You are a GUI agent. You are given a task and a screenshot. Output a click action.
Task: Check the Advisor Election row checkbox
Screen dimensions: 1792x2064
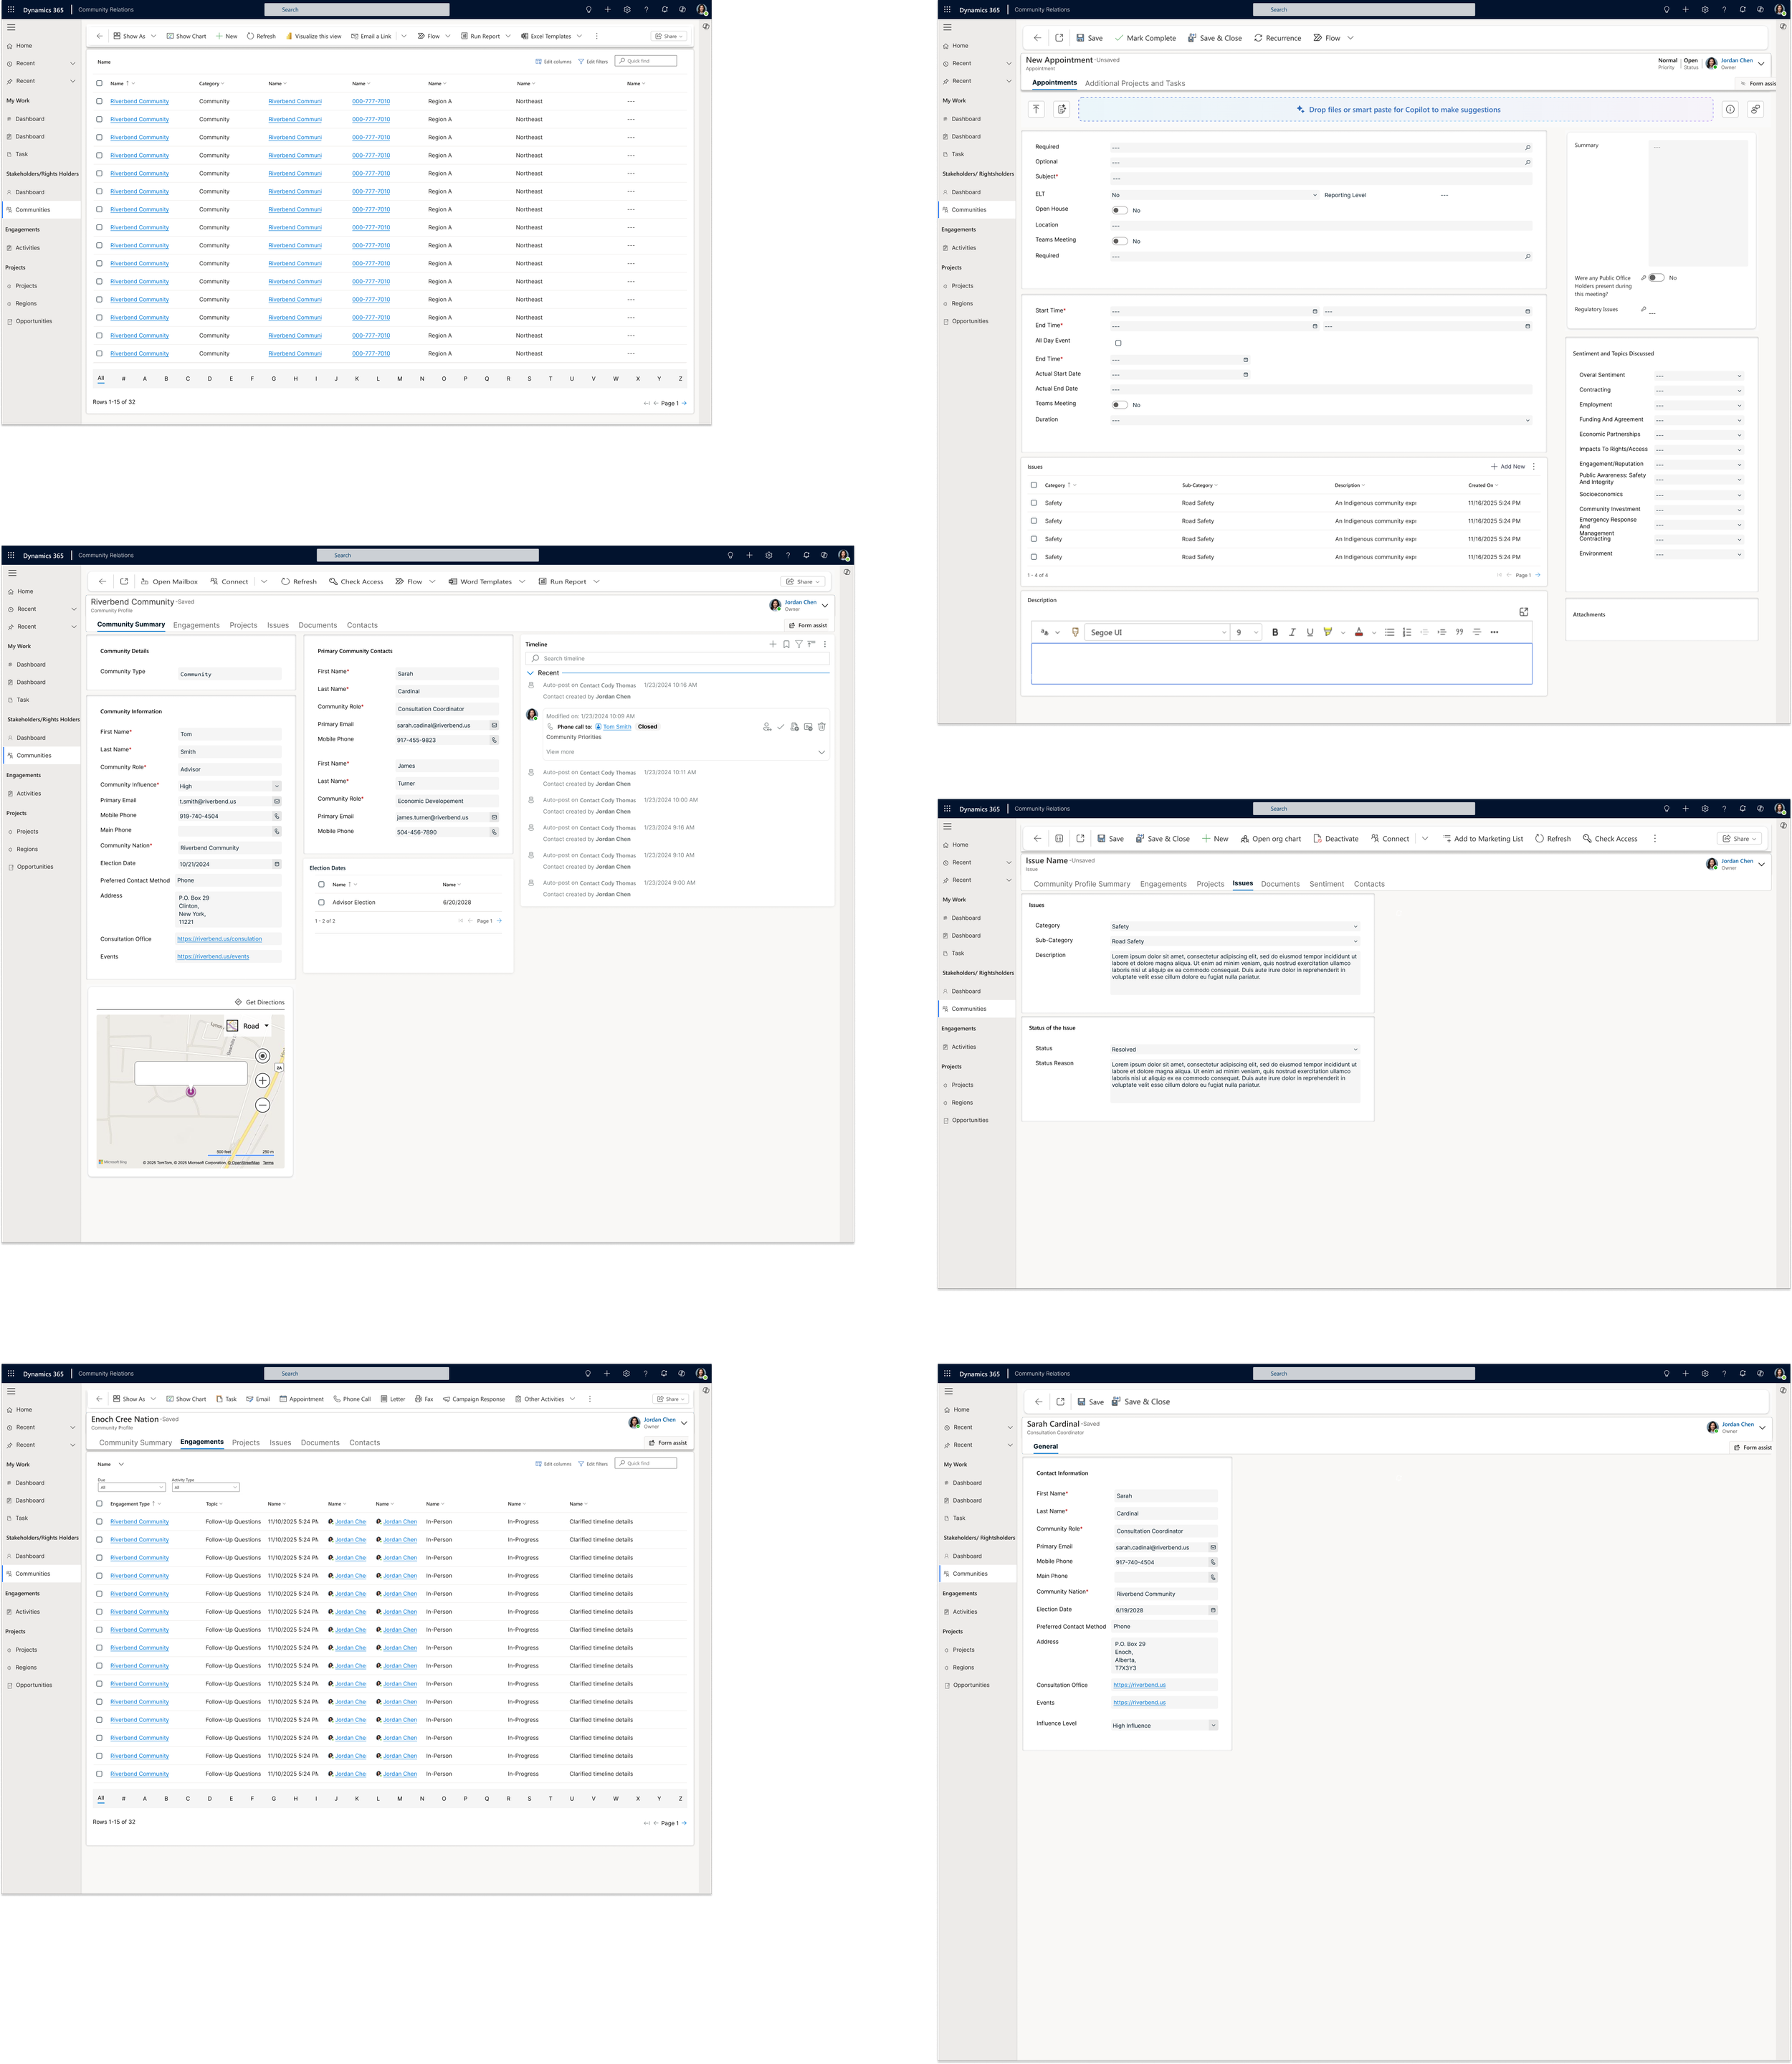(x=321, y=903)
